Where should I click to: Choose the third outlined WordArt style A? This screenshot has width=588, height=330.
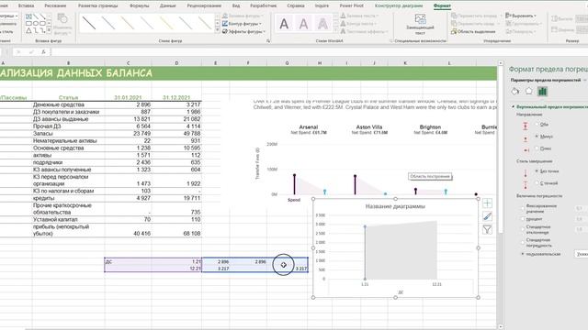322,24
